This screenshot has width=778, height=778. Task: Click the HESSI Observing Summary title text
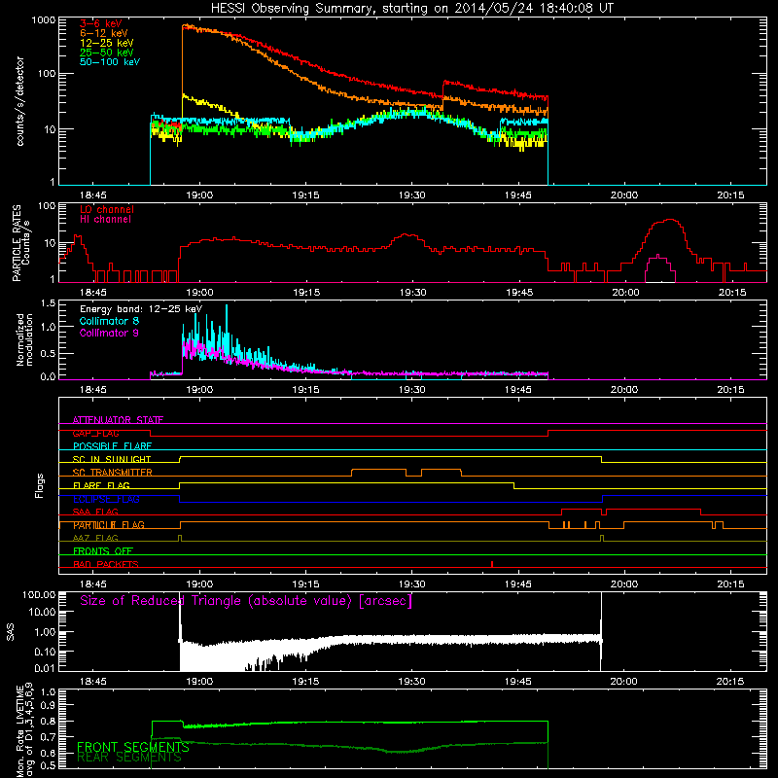tap(412, 9)
